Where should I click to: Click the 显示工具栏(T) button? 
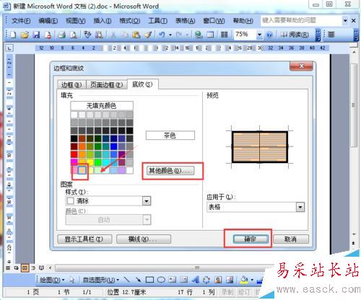pos(84,239)
